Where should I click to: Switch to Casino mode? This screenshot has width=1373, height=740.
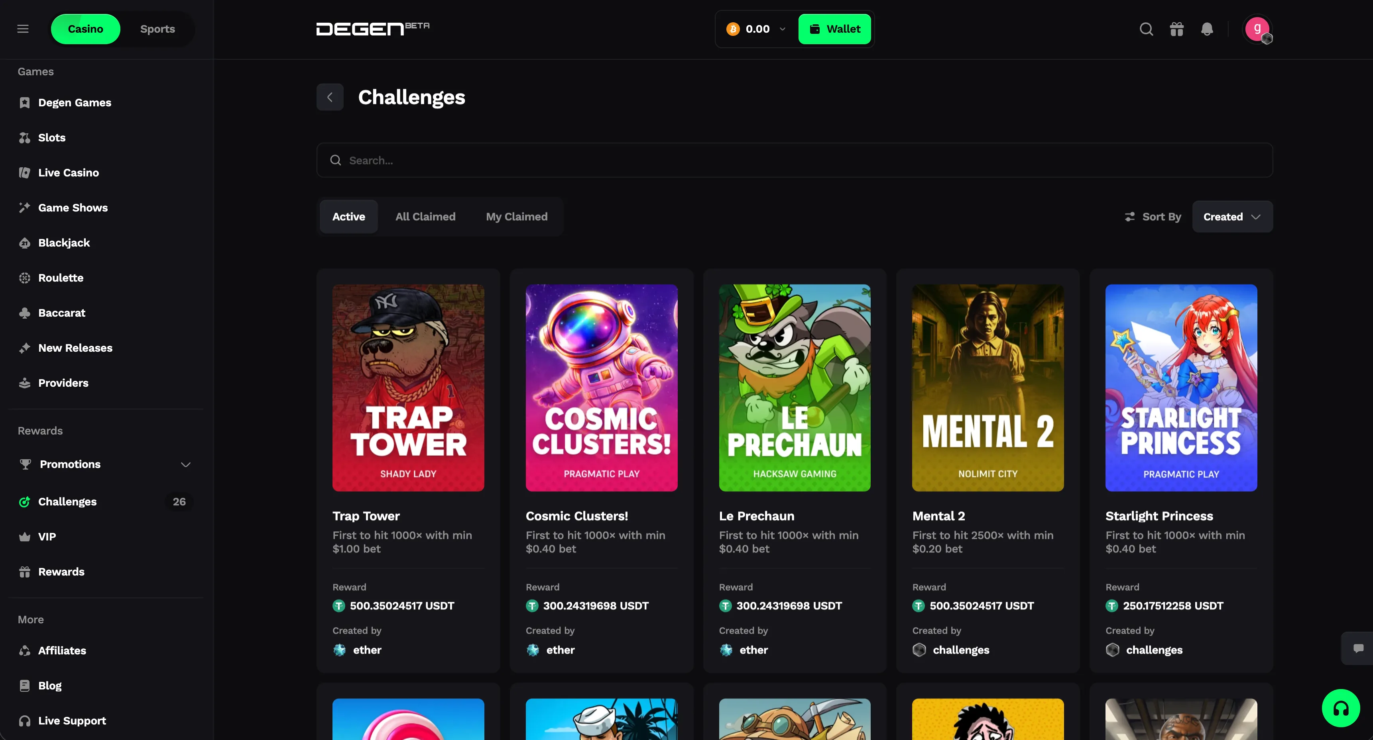click(85, 29)
